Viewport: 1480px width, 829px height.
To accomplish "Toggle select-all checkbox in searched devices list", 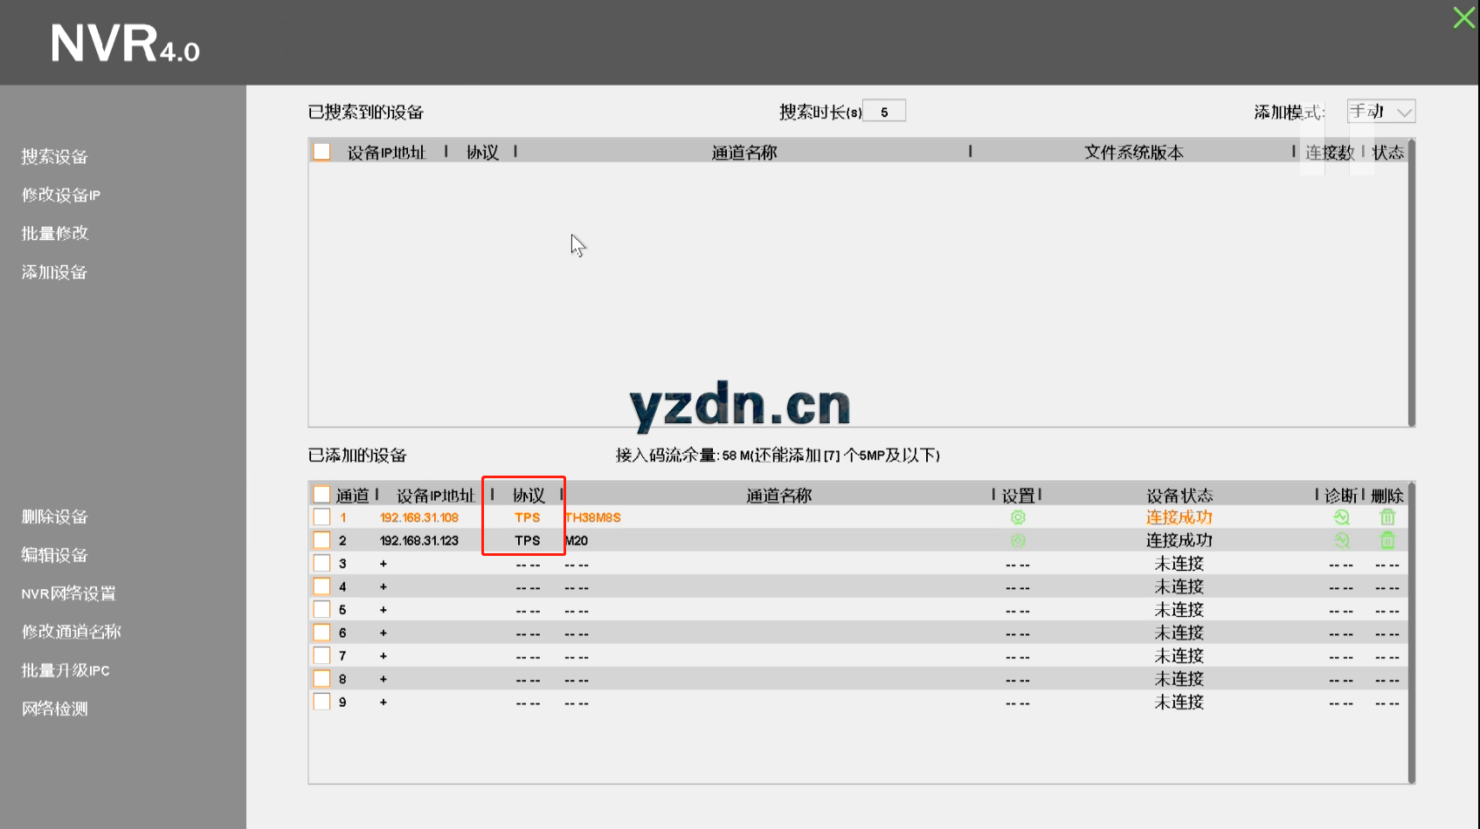I will click(321, 150).
